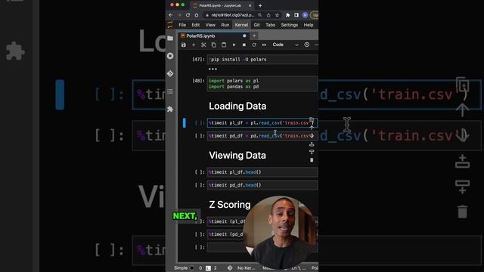Share this page from the address bar

(x=268, y=15)
